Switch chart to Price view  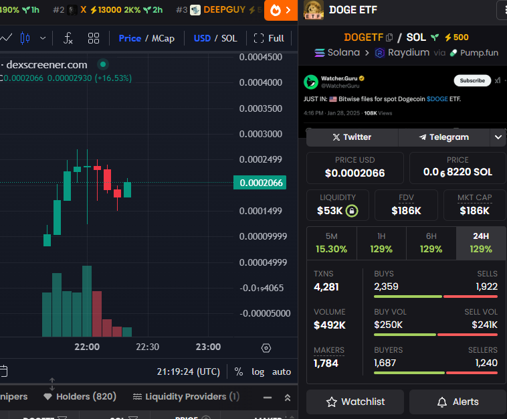[x=130, y=38]
